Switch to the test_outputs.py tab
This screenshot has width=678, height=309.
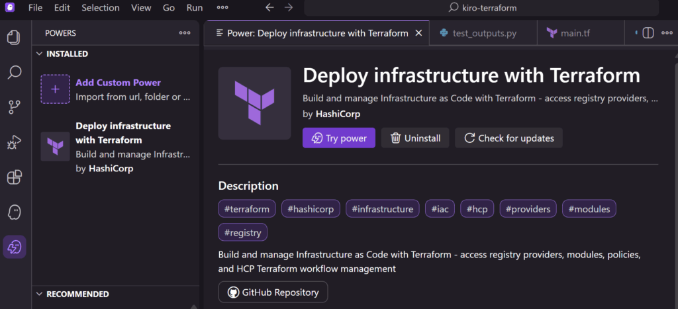click(x=477, y=33)
